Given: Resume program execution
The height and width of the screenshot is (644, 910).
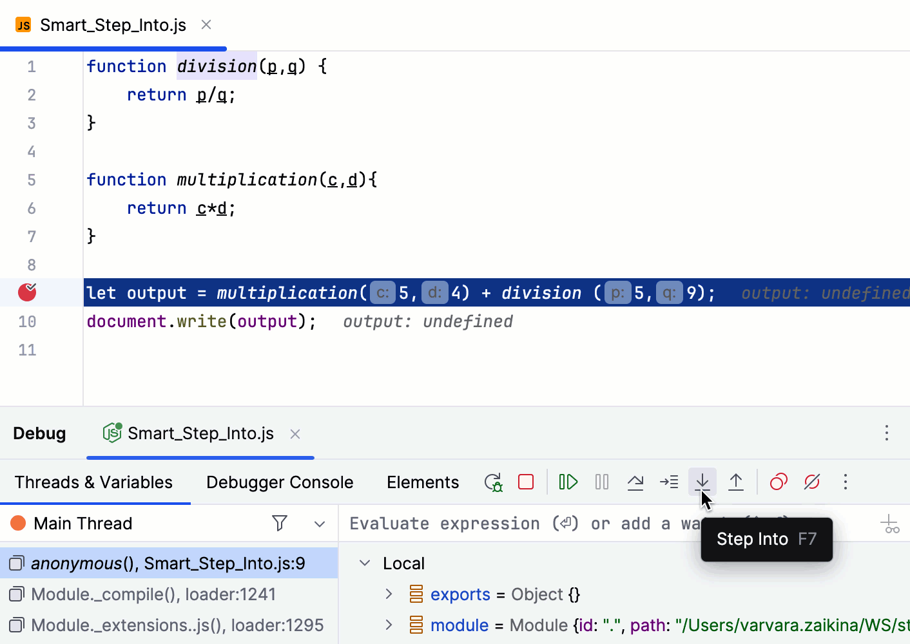Looking at the screenshot, I should point(568,482).
